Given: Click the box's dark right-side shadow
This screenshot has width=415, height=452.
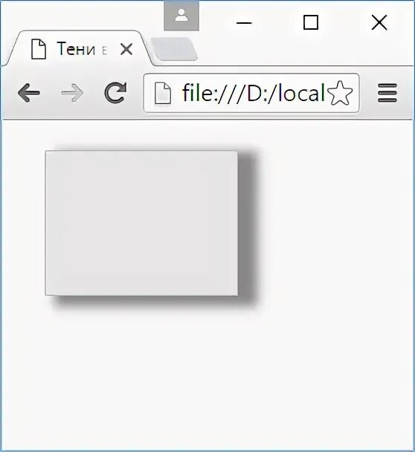Looking at the screenshot, I should coord(248,227).
